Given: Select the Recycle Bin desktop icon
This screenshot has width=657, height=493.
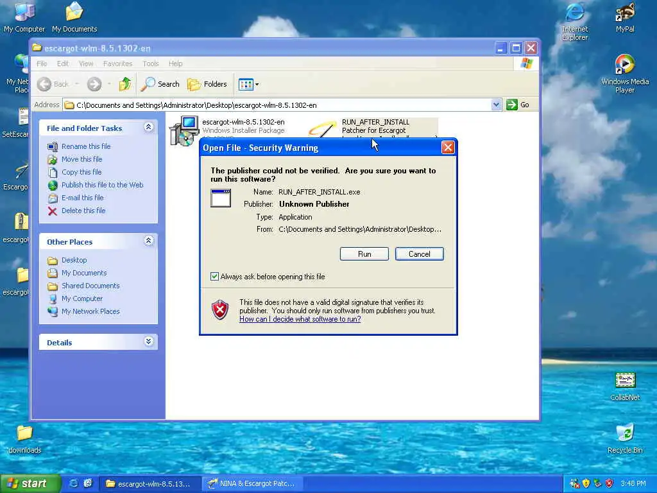Looking at the screenshot, I should pos(625,438).
